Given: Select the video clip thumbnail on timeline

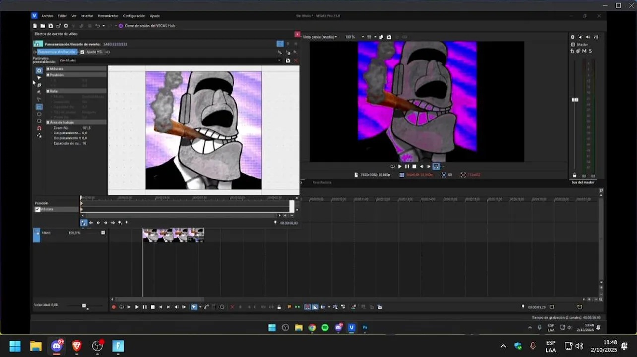Looking at the screenshot, I should click(173, 235).
